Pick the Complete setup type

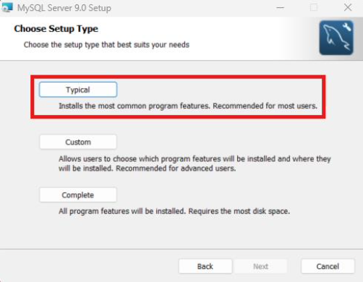(x=78, y=195)
